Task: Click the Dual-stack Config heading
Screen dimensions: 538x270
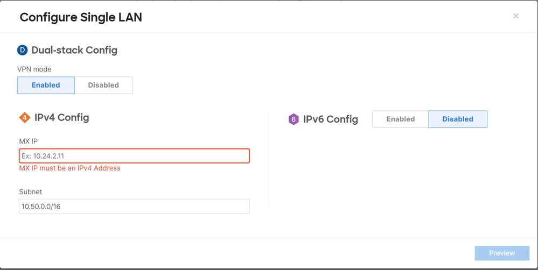Action: click(x=74, y=50)
